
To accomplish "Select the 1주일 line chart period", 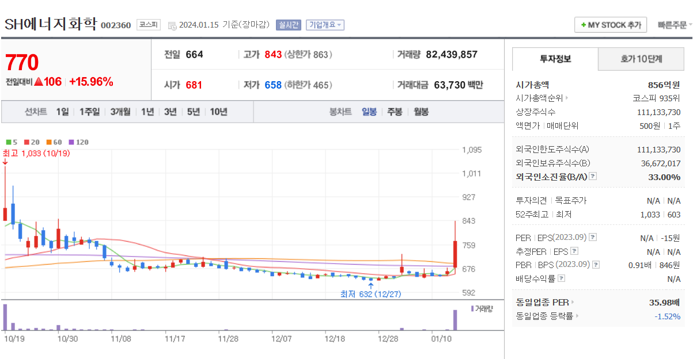I will pos(89,112).
